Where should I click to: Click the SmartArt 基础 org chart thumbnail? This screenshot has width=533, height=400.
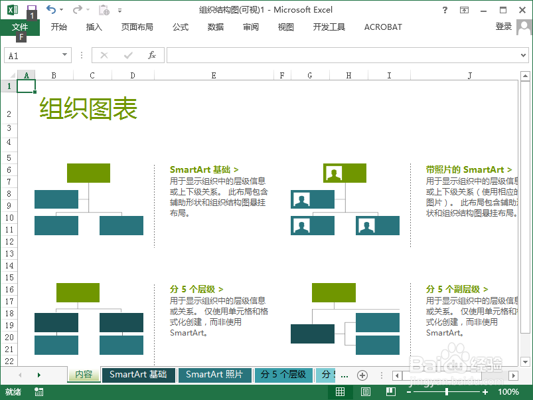(x=89, y=199)
